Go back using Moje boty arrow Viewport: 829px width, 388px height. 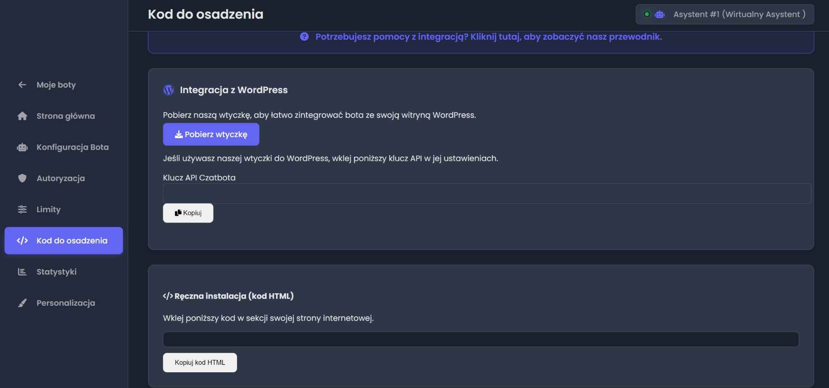click(x=22, y=85)
